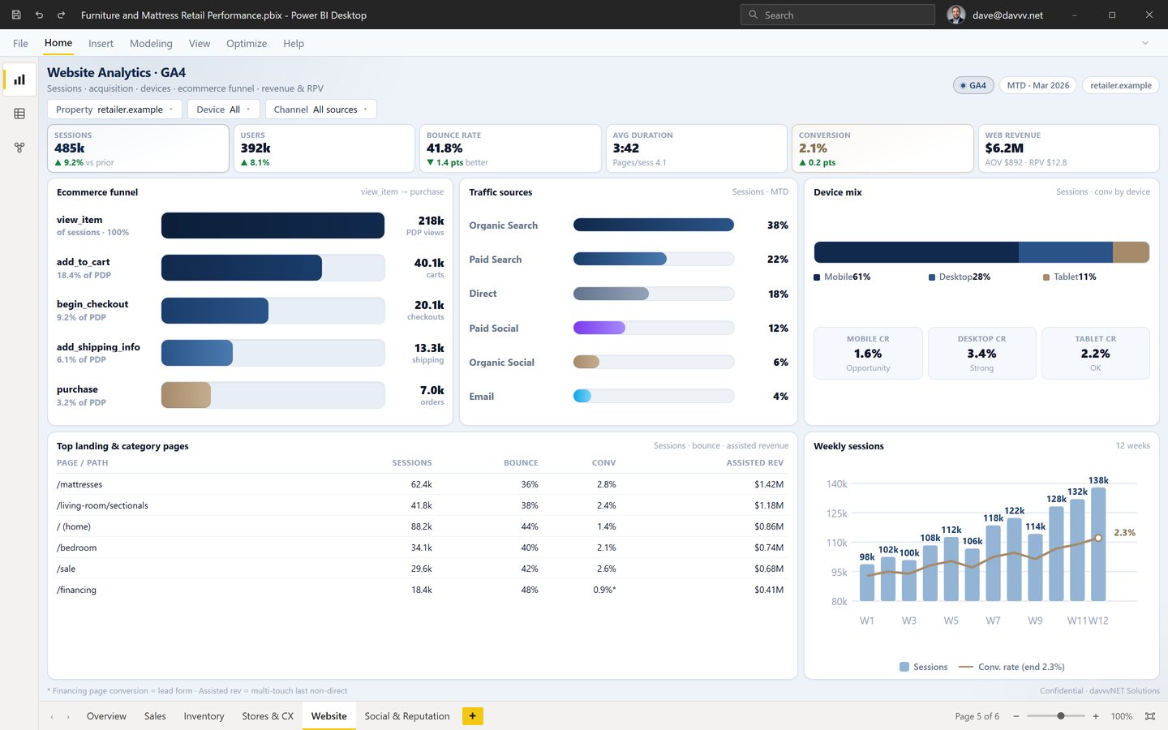Viewport: 1168px width, 730px height.
Task: Switch to the Inventory page tab
Action: (204, 716)
